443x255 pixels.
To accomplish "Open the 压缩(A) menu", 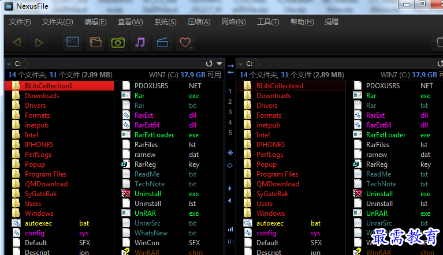I will click(x=199, y=22).
